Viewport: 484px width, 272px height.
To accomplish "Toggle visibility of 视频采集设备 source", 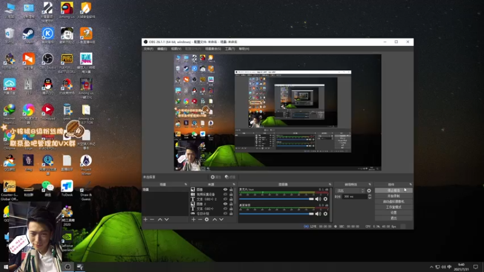I will click(x=225, y=194).
